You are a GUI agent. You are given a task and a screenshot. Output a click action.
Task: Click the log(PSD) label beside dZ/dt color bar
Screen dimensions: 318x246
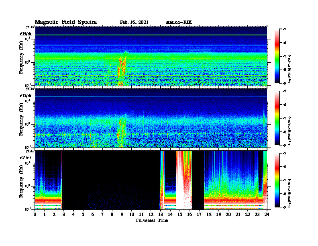pos(289,193)
